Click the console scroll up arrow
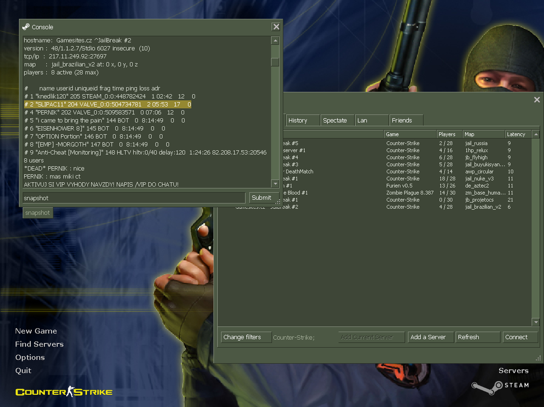The width and height of the screenshot is (544, 407). (275, 41)
